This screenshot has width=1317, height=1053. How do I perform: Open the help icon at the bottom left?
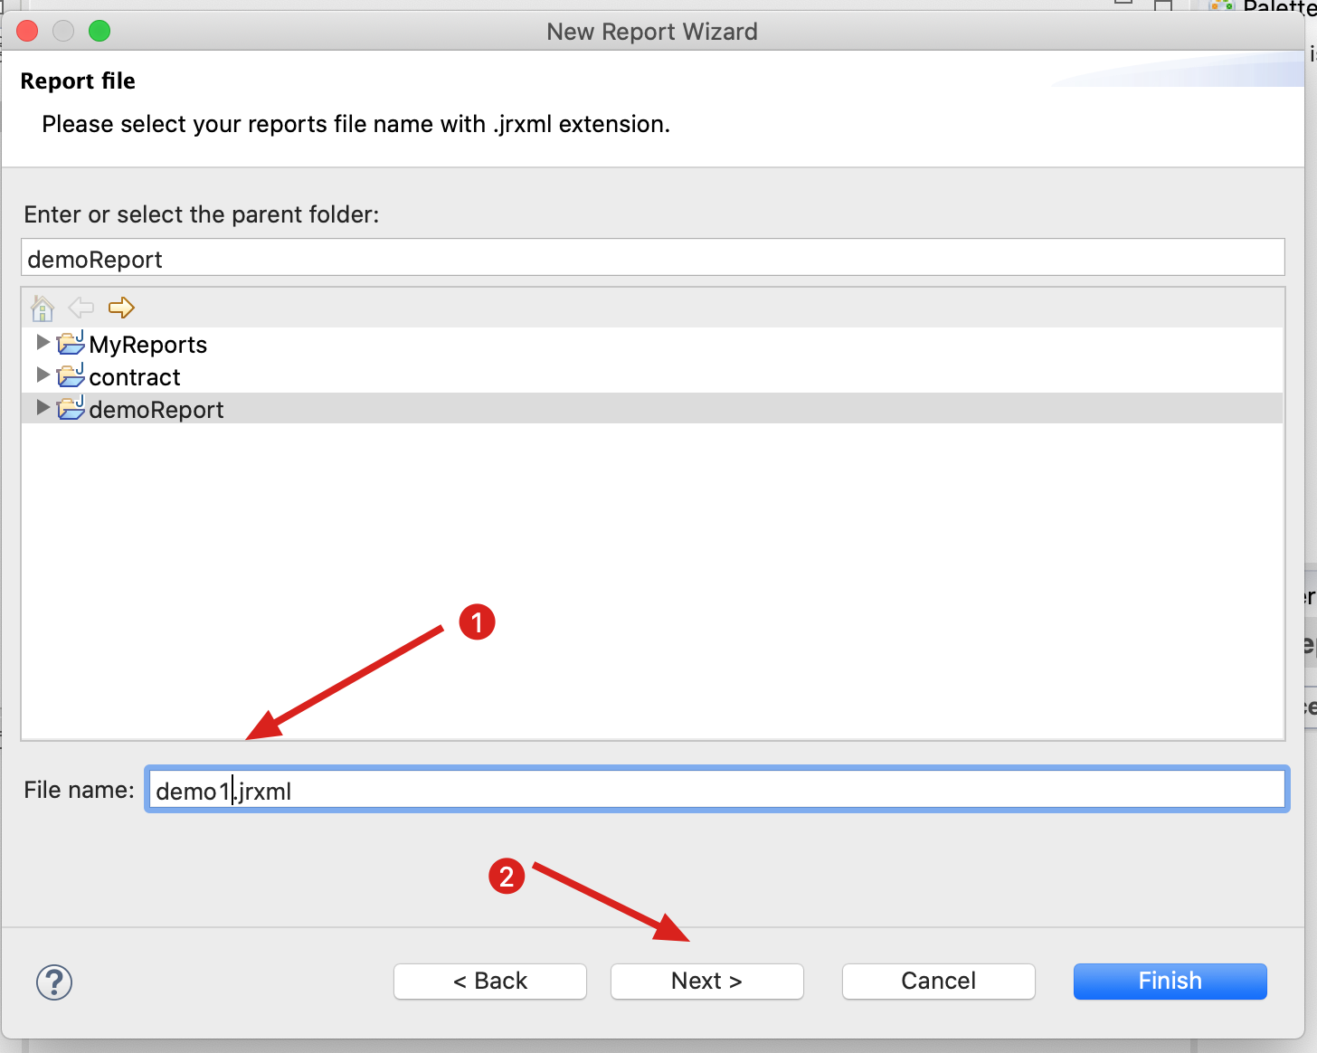(53, 982)
